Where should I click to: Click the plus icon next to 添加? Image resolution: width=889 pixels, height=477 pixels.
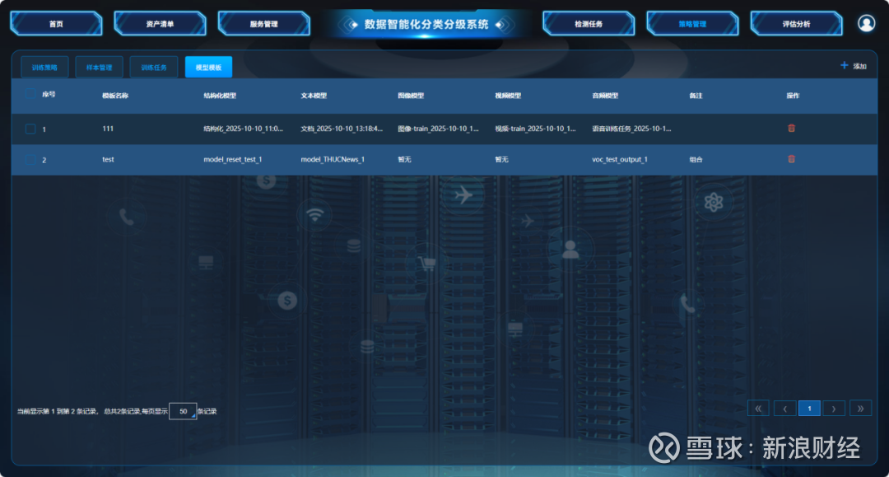click(x=844, y=66)
